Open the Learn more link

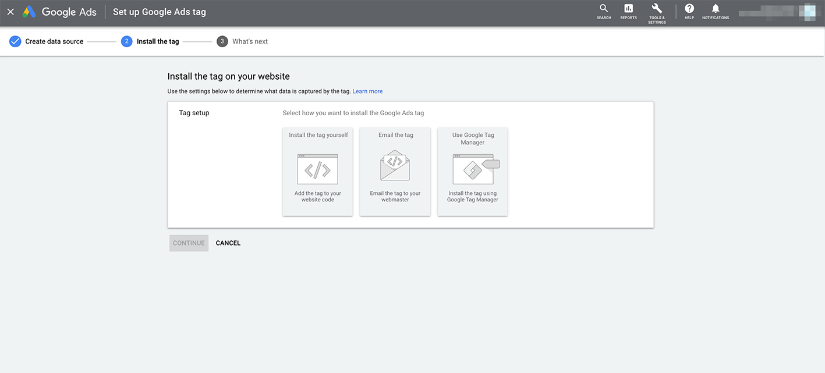tap(367, 91)
